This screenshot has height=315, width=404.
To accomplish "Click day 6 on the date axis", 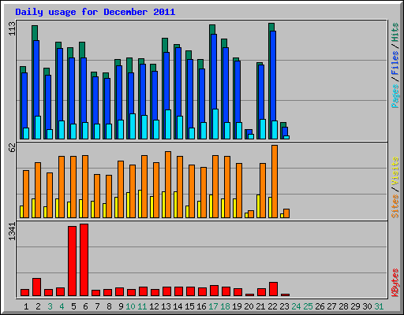I will (85, 306).
